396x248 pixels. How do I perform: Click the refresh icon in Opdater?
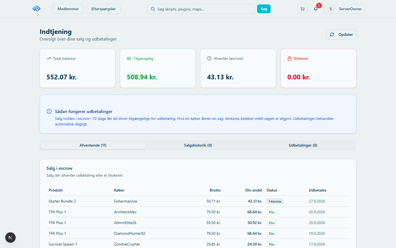tap(332, 34)
